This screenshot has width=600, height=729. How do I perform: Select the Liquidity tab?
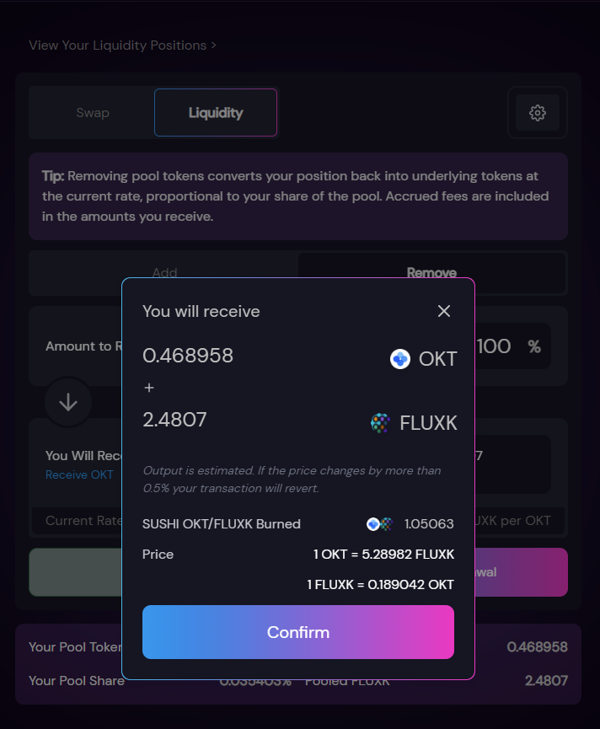pyautogui.click(x=216, y=113)
